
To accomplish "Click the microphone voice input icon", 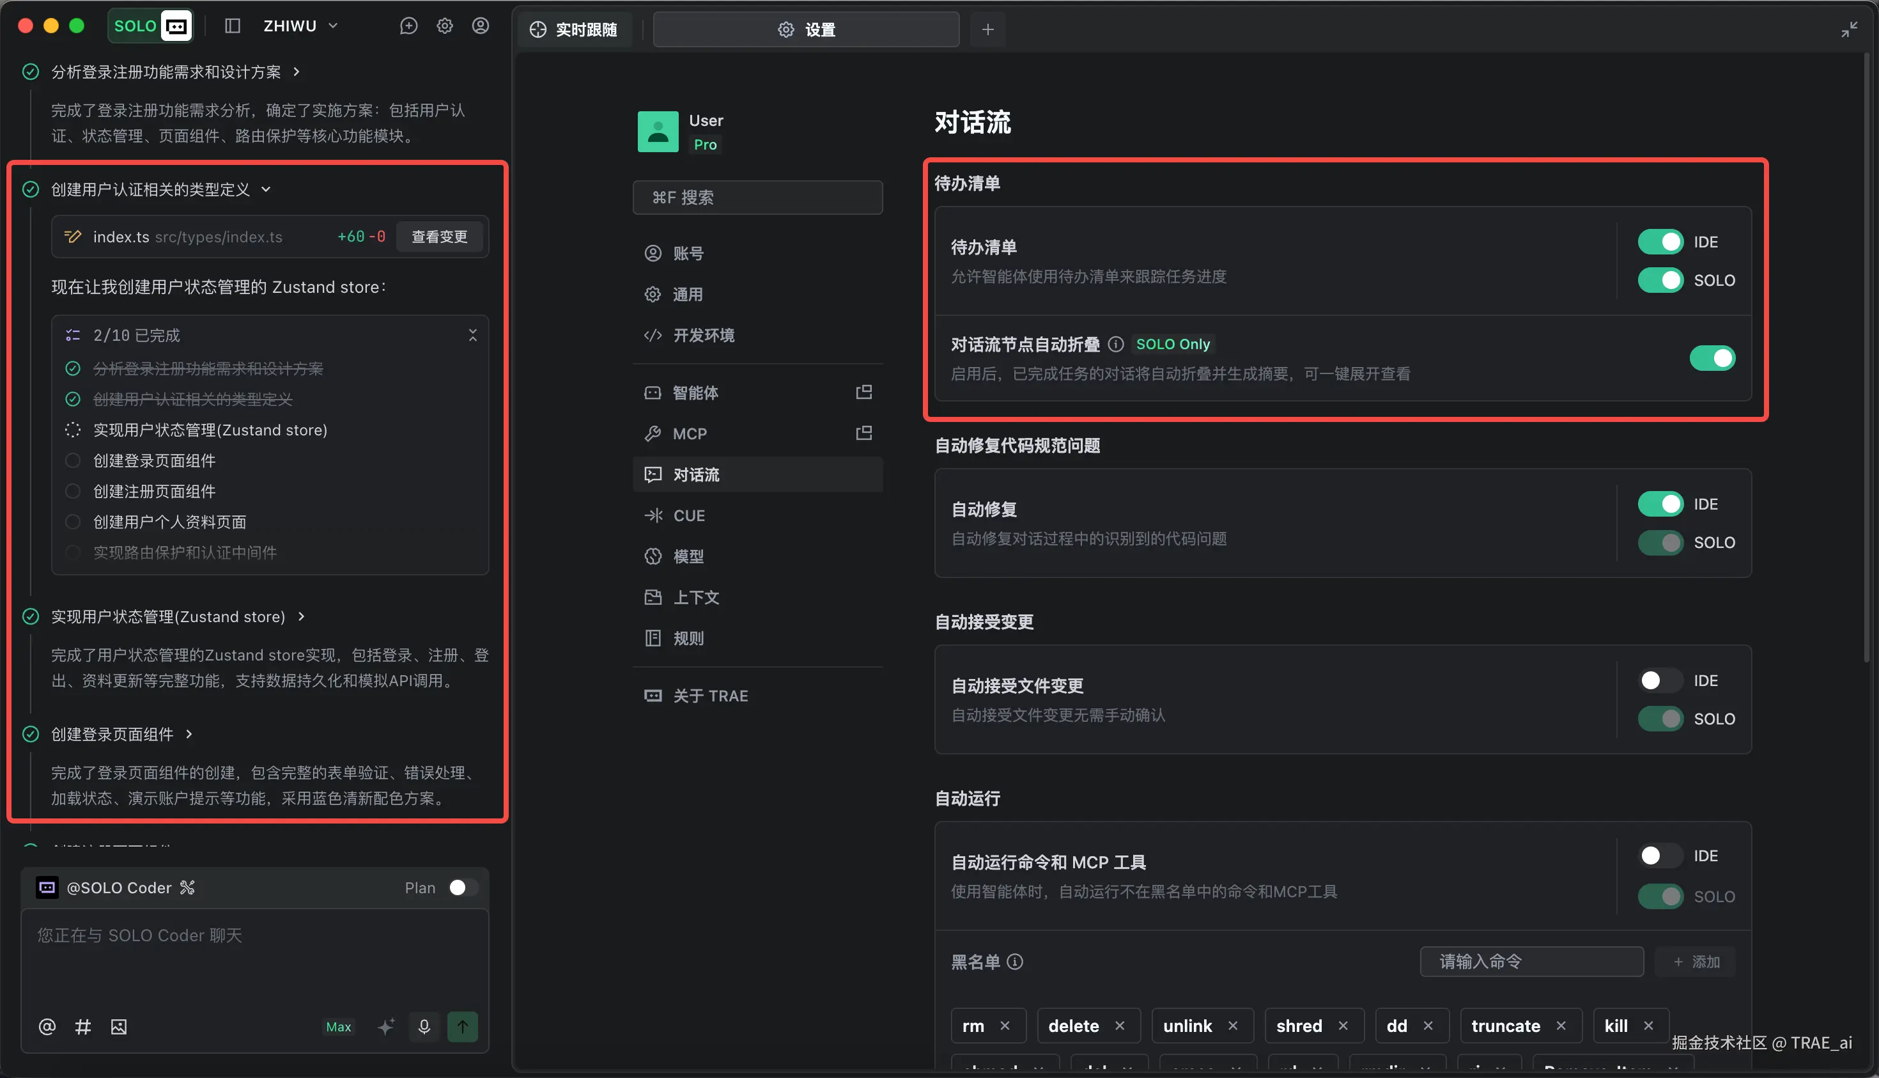I will click(424, 1026).
